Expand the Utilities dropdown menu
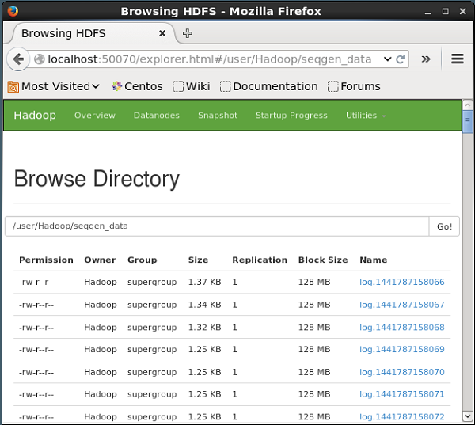 (x=365, y=116)
